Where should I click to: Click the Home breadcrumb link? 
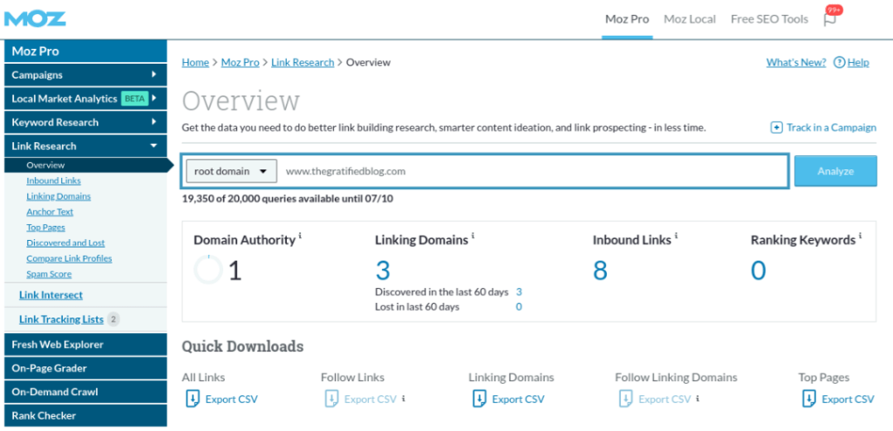[x=195, y=63]
